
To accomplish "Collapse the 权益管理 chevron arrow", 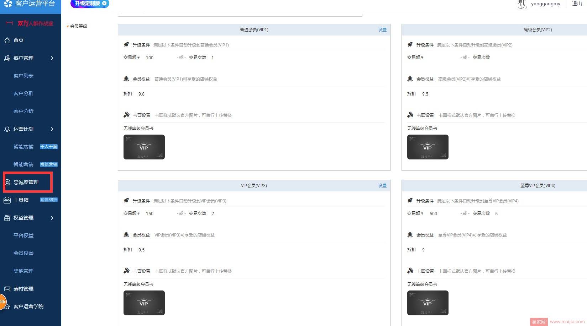I will (x=52, y=218).
